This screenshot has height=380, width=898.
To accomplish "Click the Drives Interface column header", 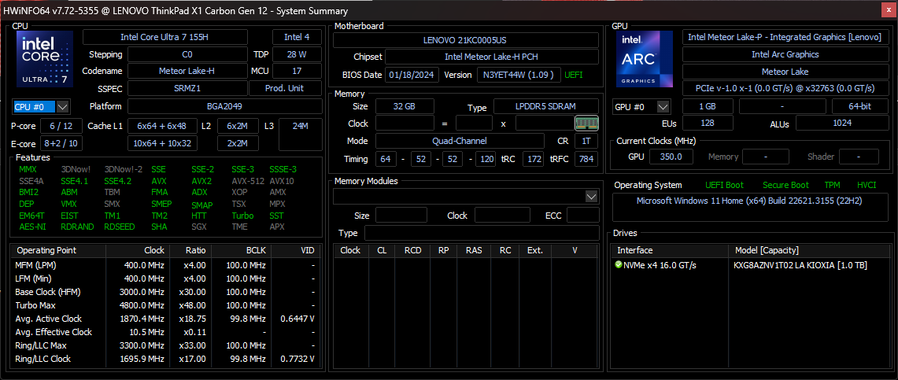I will pyautogui.click(x=670, y=251).
